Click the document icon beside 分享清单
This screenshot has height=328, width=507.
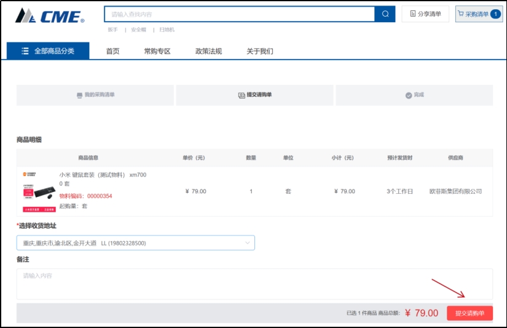coord(413,14)
